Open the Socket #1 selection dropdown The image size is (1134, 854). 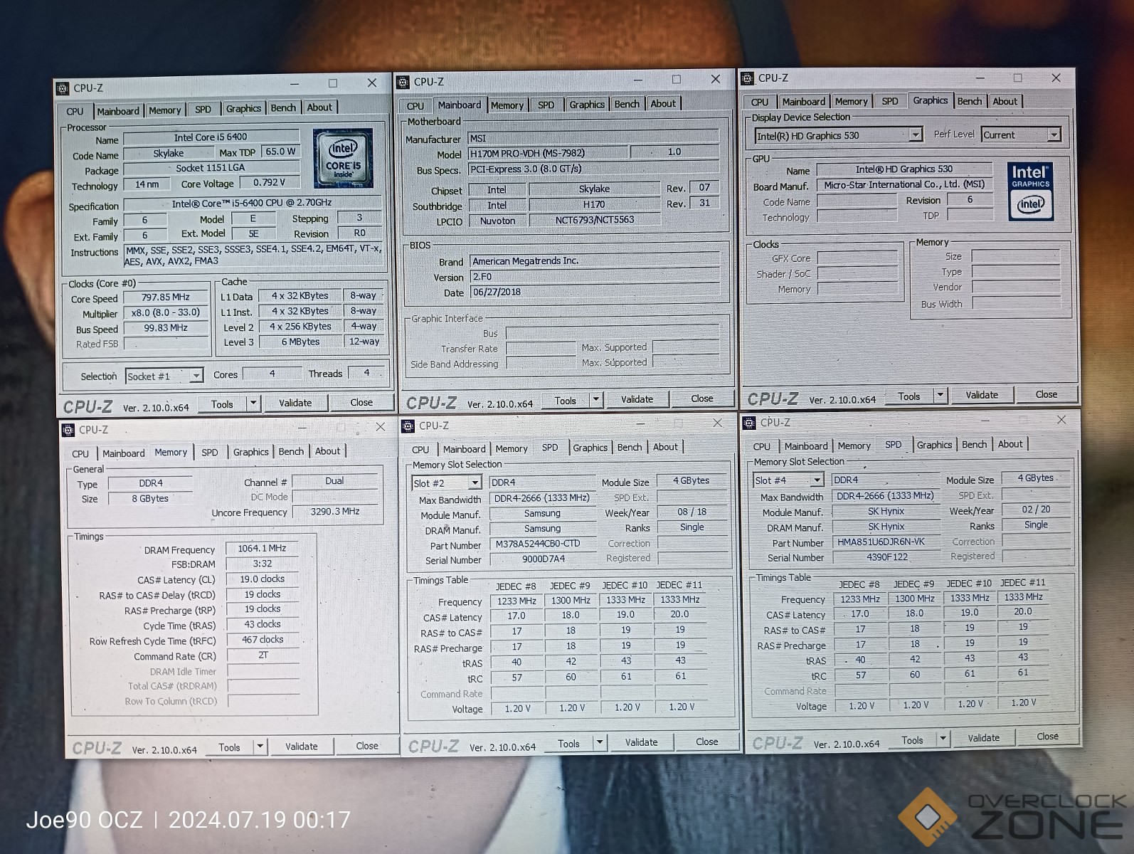[x=196, y=376]
